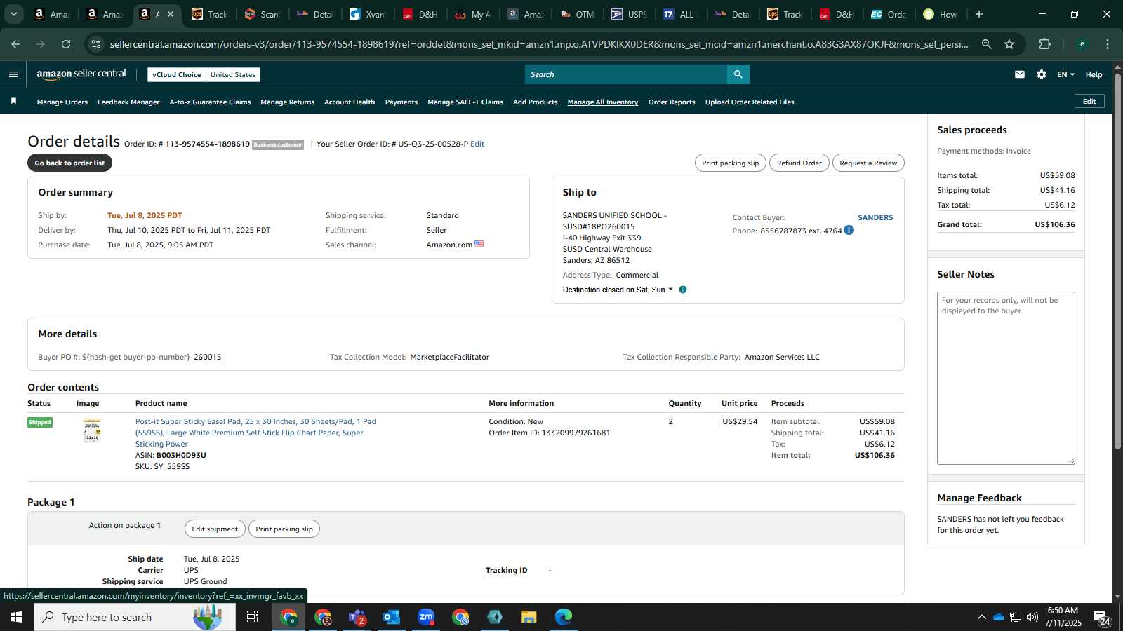The image size is (1123, 631).
Task: Click the bookmark icon in navigation bar
Action: click(13, 102)
